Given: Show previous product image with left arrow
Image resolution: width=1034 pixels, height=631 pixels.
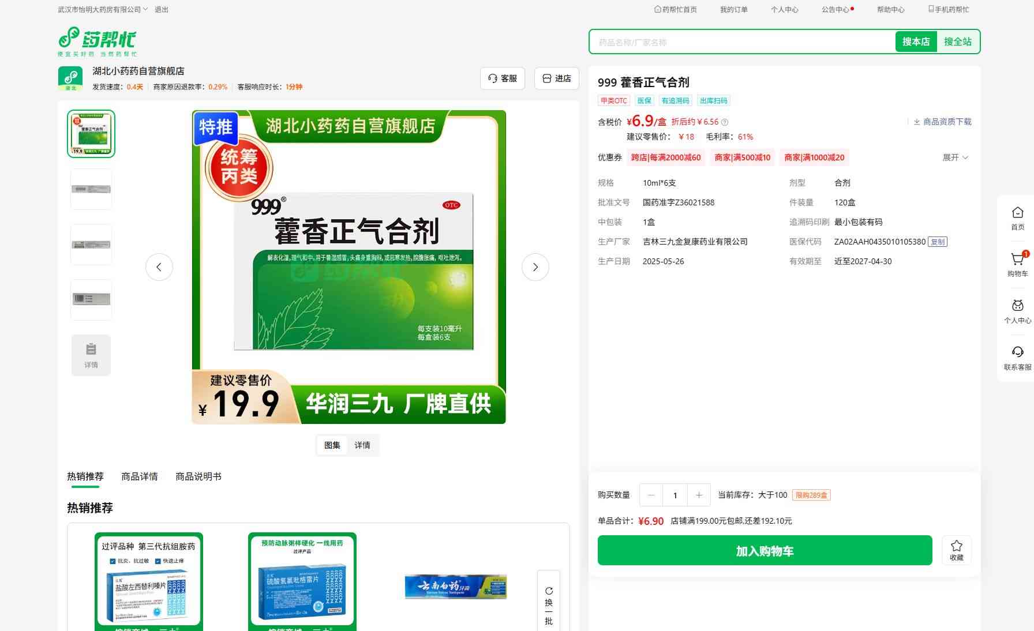Looking at the screenshot, I should [x=159, y=267].
